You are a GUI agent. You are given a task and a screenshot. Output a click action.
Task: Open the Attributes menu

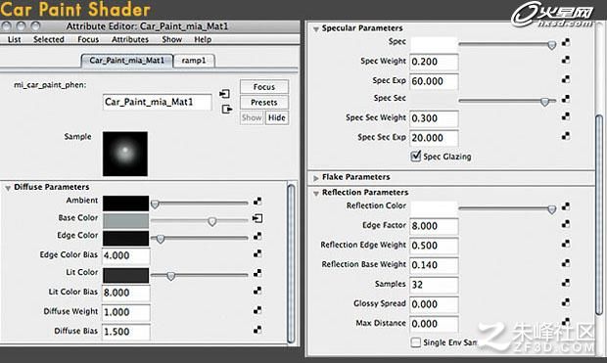130,39
